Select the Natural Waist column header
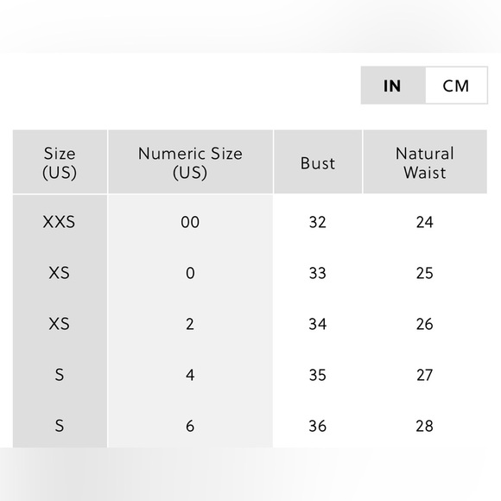The height and width of the screenshot is (501, 501). click(425, 162)
